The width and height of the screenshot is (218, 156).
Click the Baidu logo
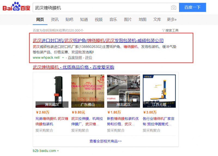[16, 7]
